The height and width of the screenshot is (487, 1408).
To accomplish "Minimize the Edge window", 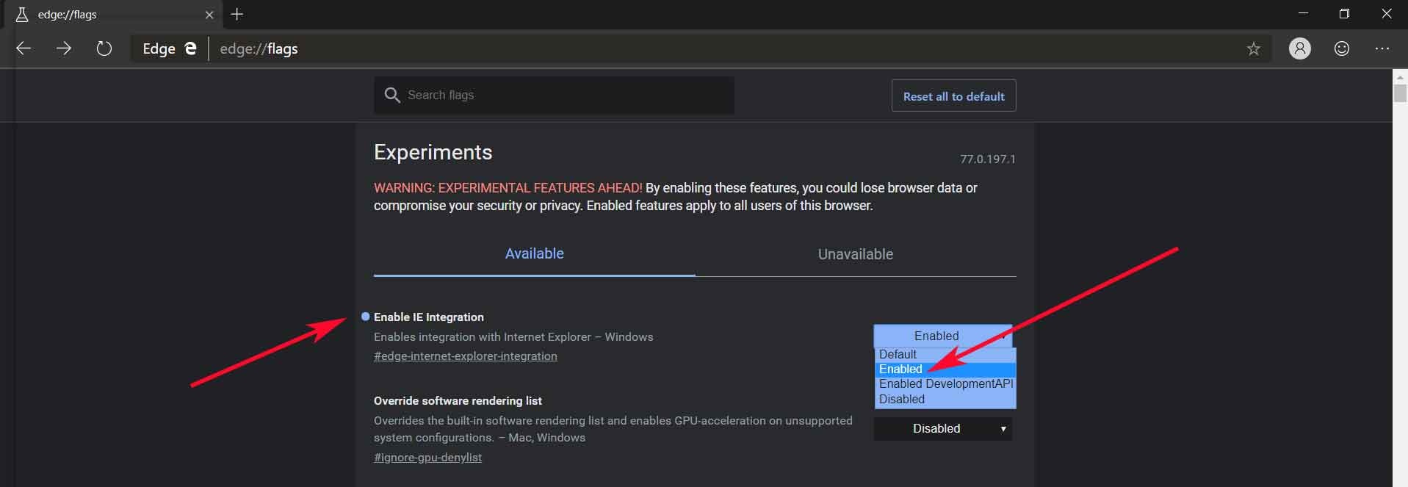I will (1304, 13).
